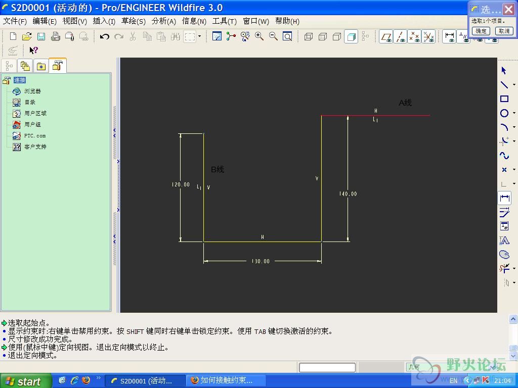
Task: Open the What's This help pointer
Action: click(x=33, y=50)
